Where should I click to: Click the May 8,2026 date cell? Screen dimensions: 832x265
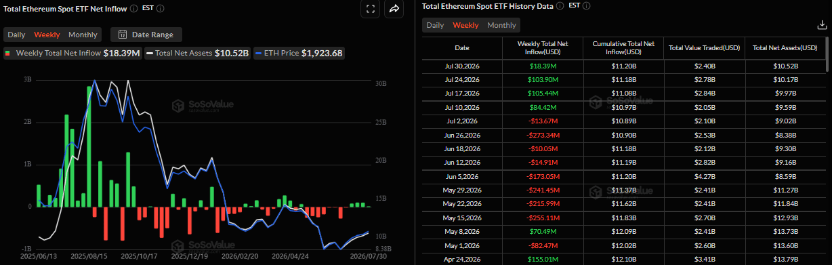click(x=461, y=231)
